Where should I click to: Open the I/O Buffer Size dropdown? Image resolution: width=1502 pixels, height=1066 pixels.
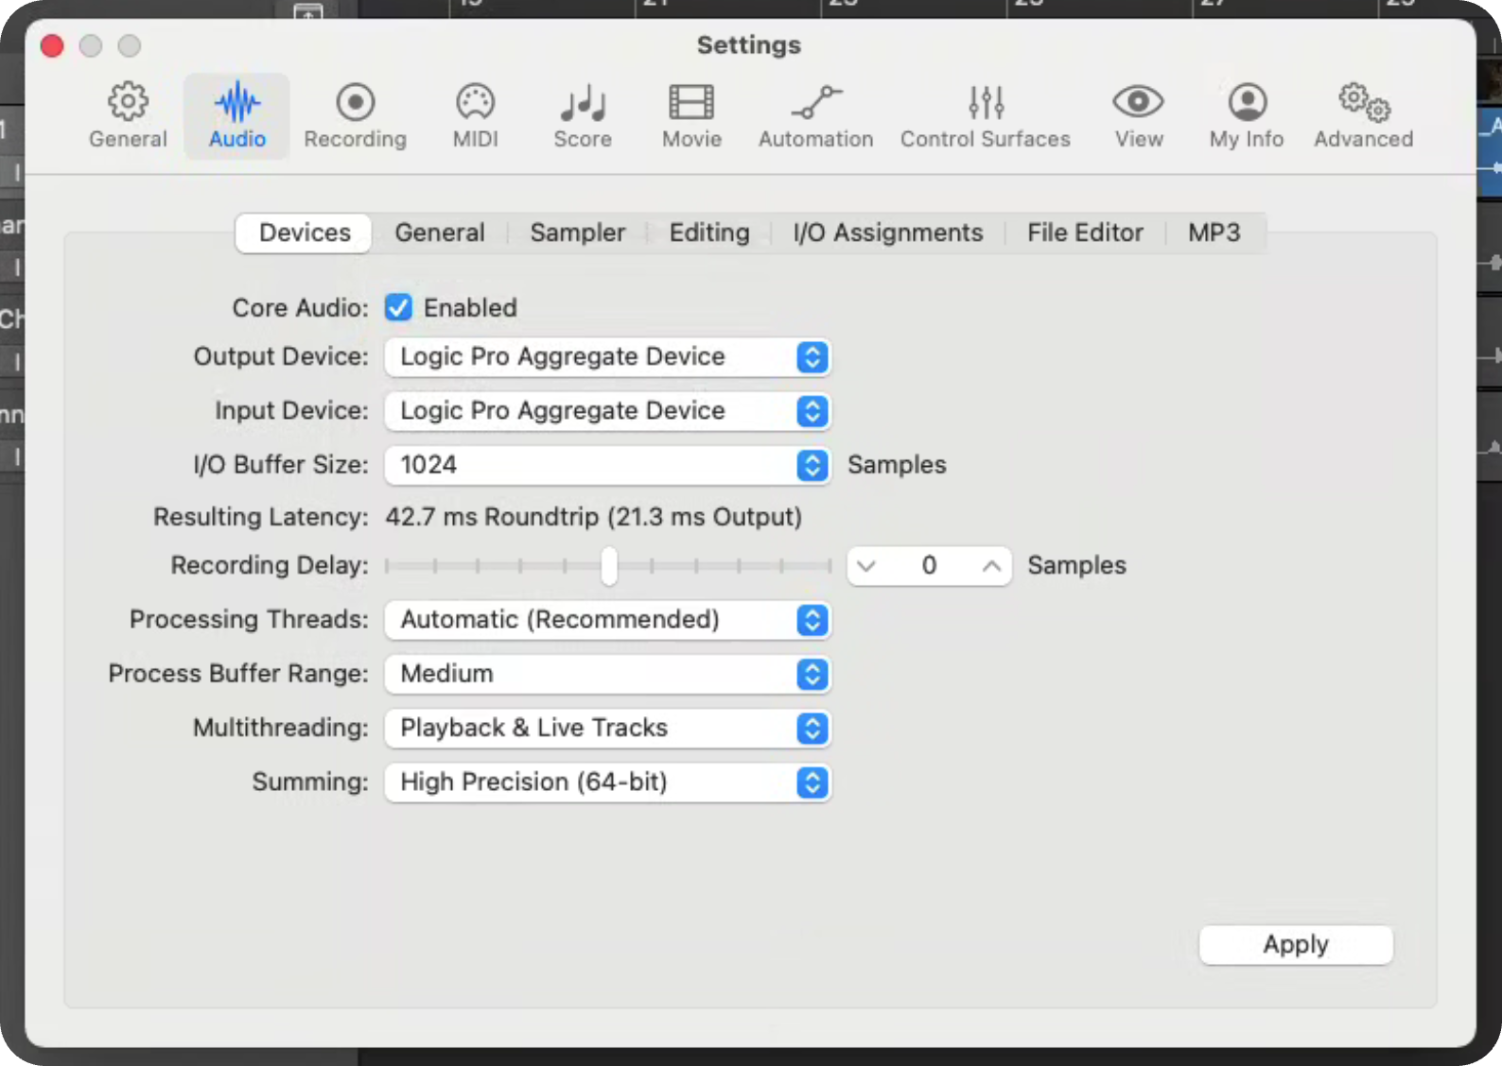[x=607, y=465]
